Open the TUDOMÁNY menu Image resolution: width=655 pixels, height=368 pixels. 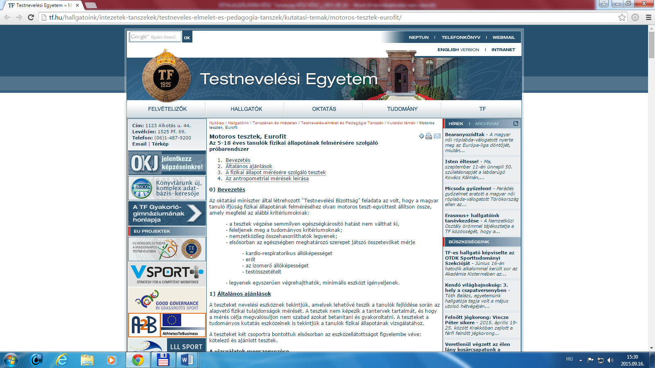pos(402,109)
